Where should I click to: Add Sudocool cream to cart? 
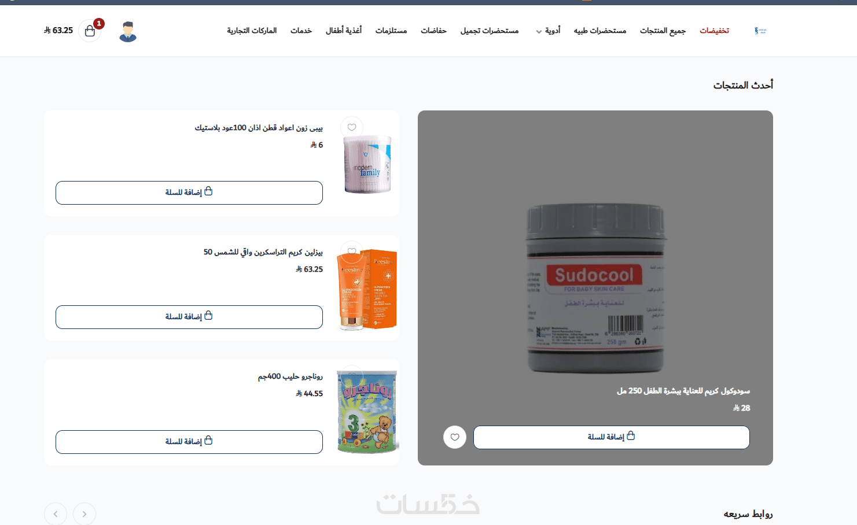point(612,437)
